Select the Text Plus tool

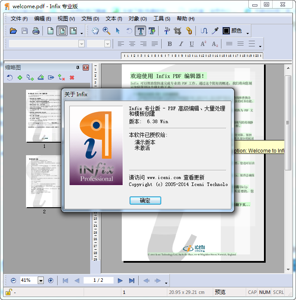pyautogui.click(x=152, y=31)
